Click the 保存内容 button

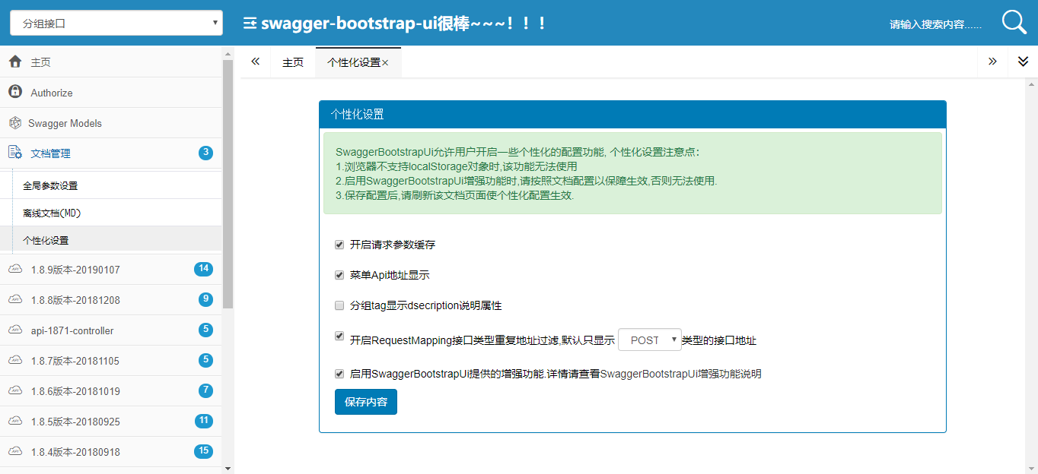[x=365, y=402]
